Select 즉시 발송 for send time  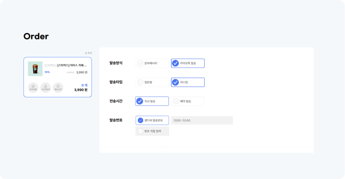coord(152,101)
